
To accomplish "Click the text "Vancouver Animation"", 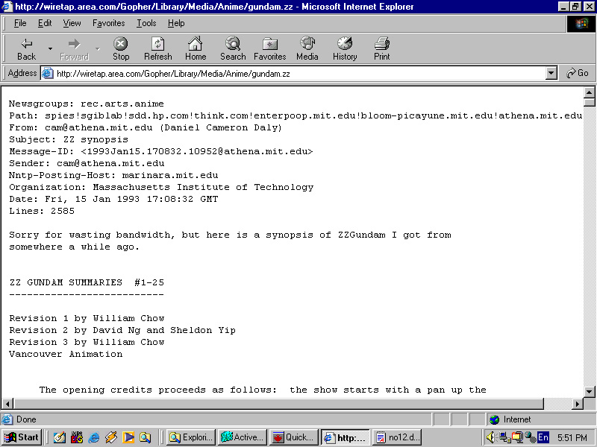I will pyautogui.click(x=66, y=355).
